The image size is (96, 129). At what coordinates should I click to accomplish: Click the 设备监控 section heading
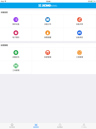click(4, 12)
